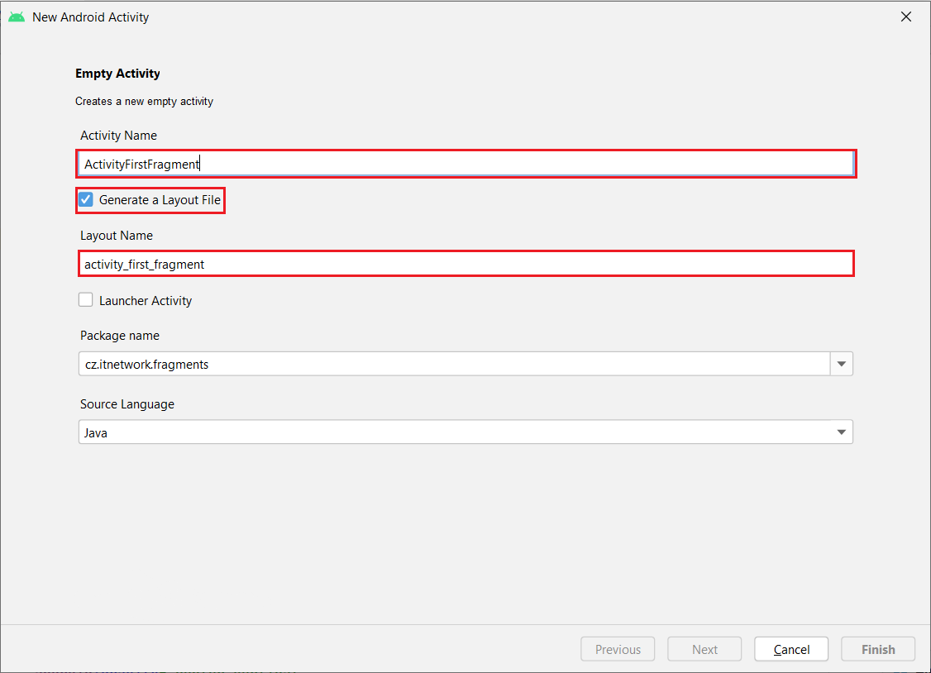The width and height of the screenshot is (931, 673).
Task: Click the Layout Name label
Action: [x=117, y=236]
